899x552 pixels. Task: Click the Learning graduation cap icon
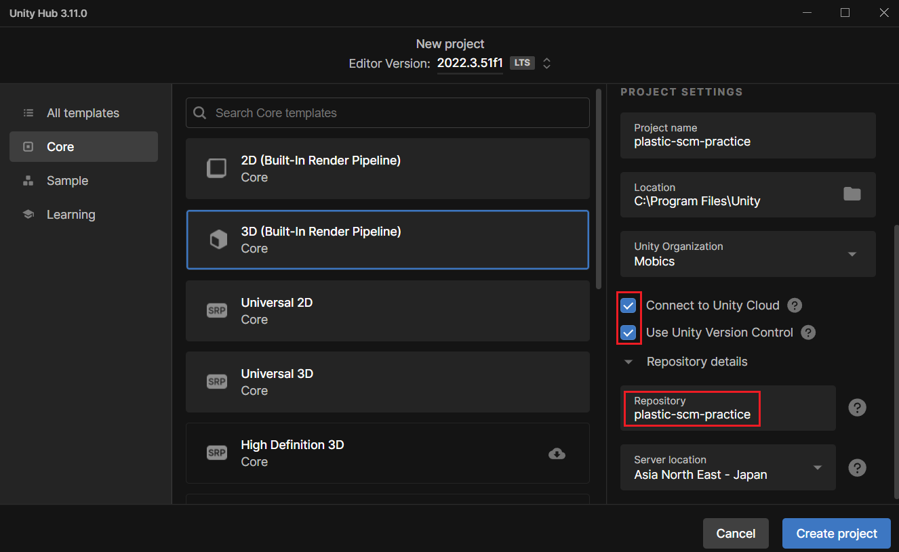tap(28, 215)
